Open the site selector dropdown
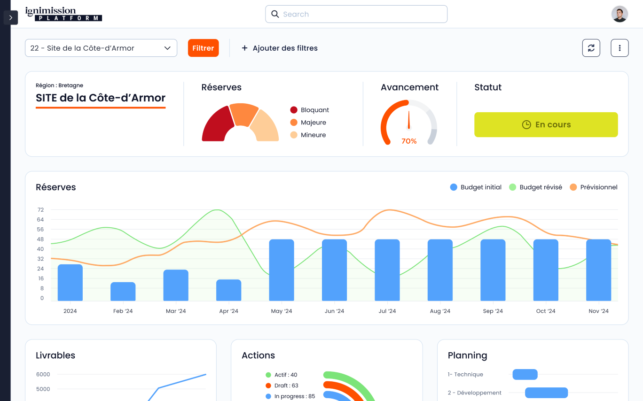 click(x=101, y=48)
